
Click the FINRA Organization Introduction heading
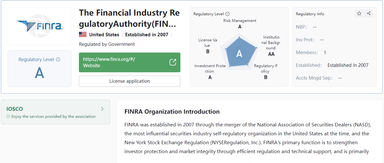[172, 112]
